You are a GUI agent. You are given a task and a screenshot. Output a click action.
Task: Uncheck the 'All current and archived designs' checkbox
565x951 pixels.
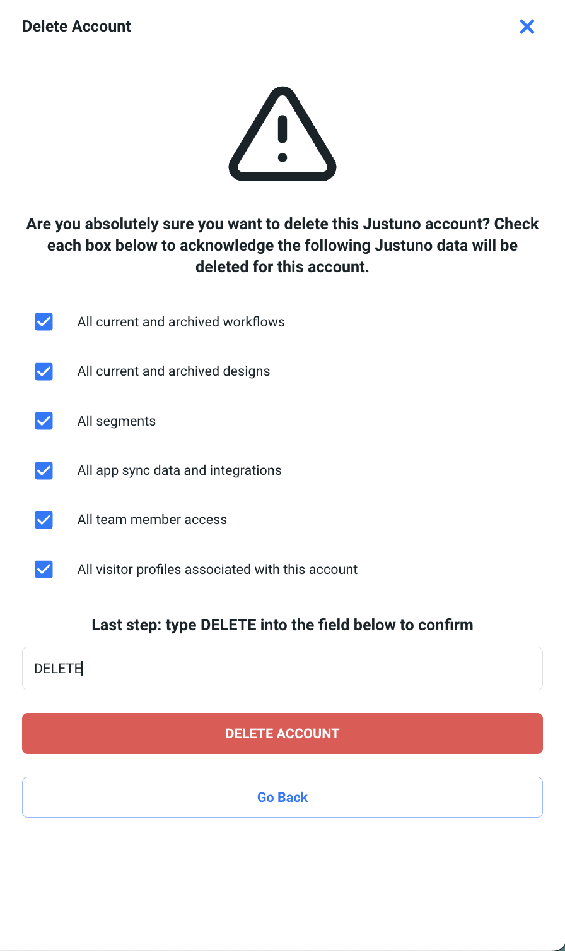[x=44, y=371]
